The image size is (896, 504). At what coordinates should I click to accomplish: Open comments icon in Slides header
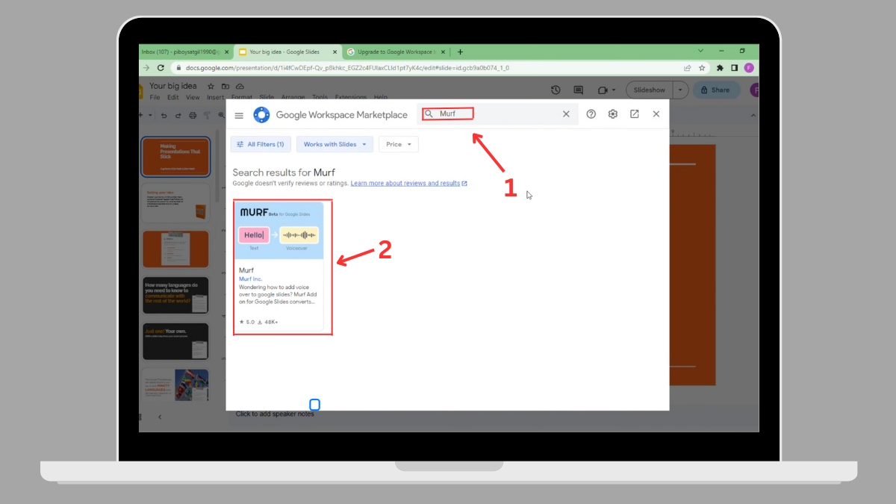(x=578, y=90)
